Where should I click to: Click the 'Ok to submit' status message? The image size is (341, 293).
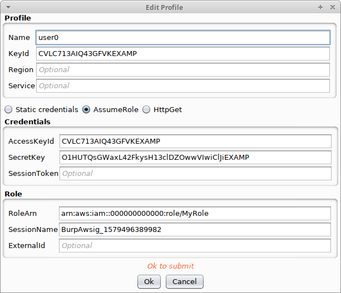(x=170, y=266)
